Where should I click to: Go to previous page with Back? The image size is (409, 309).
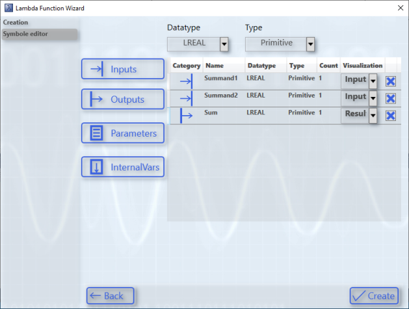click(x=110, y=296)
